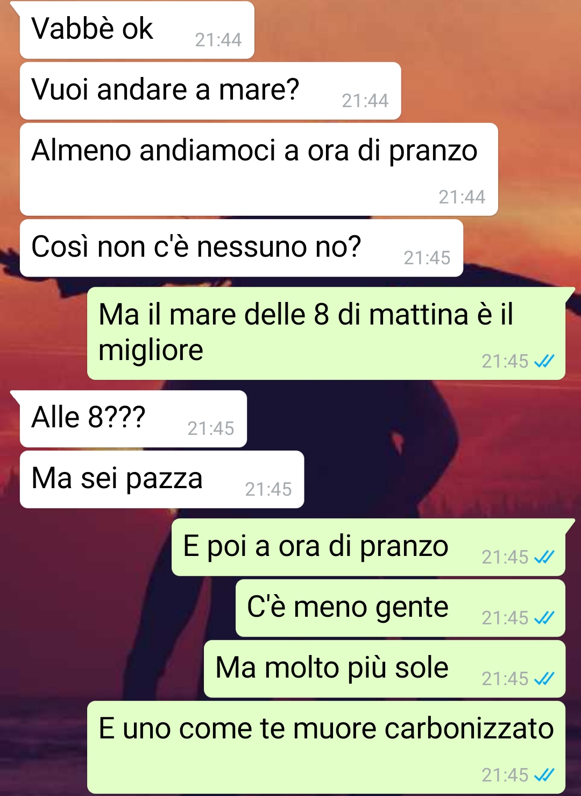Click double ticks on 'muore carbonizzato' message

pyautogui.click(x=544, y=775)
